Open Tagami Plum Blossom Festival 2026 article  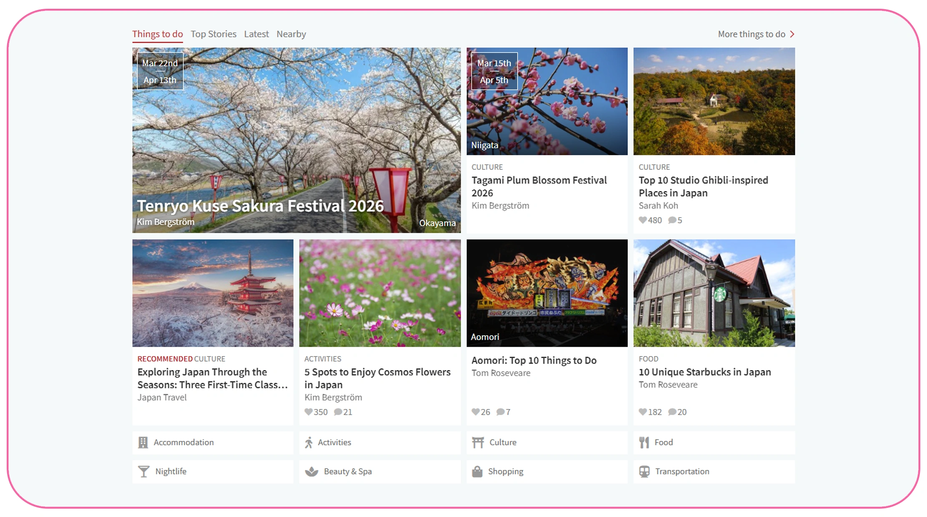539,186
